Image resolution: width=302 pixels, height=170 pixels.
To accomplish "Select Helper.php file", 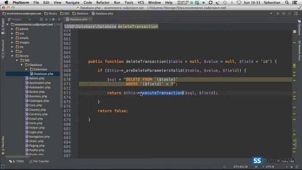I will pyautogui.click(x=35, y=127).
